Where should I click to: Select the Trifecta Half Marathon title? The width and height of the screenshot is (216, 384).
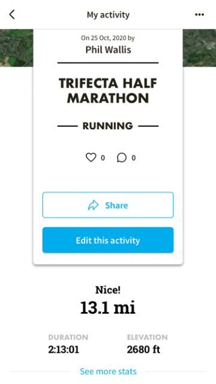point(108,91)
